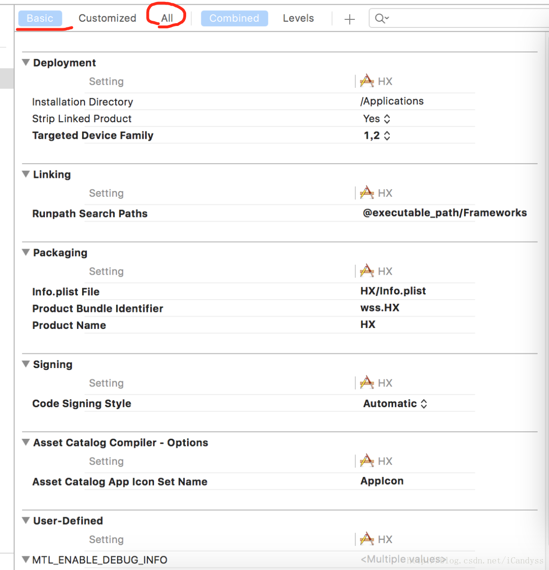Click the plus icon to add build setting
This screenshot has height=570, width=549.
349,19
